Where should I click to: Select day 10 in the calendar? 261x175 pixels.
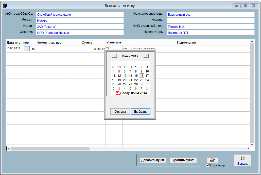[147, 71]
